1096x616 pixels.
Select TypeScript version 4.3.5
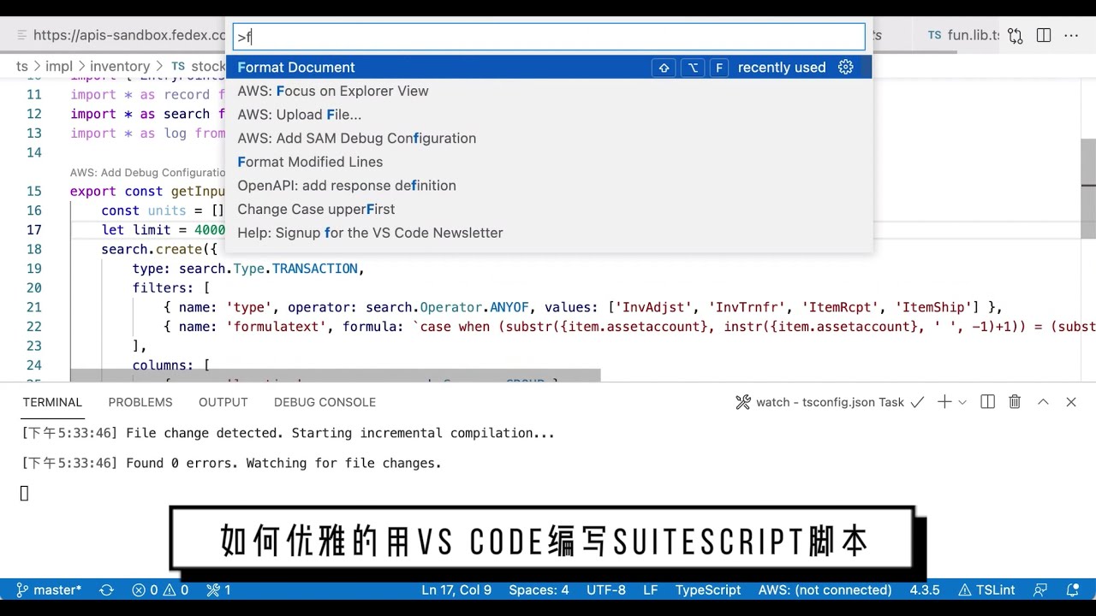coord(925,589)
